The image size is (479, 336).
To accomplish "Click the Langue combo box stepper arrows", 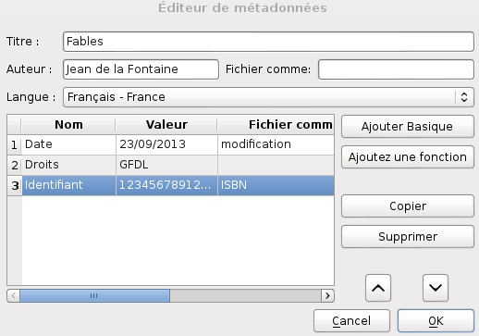I will [464, 97].
